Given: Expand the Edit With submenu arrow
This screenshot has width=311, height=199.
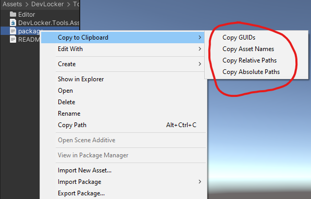Looking at the screenshot, I should 200,49.
